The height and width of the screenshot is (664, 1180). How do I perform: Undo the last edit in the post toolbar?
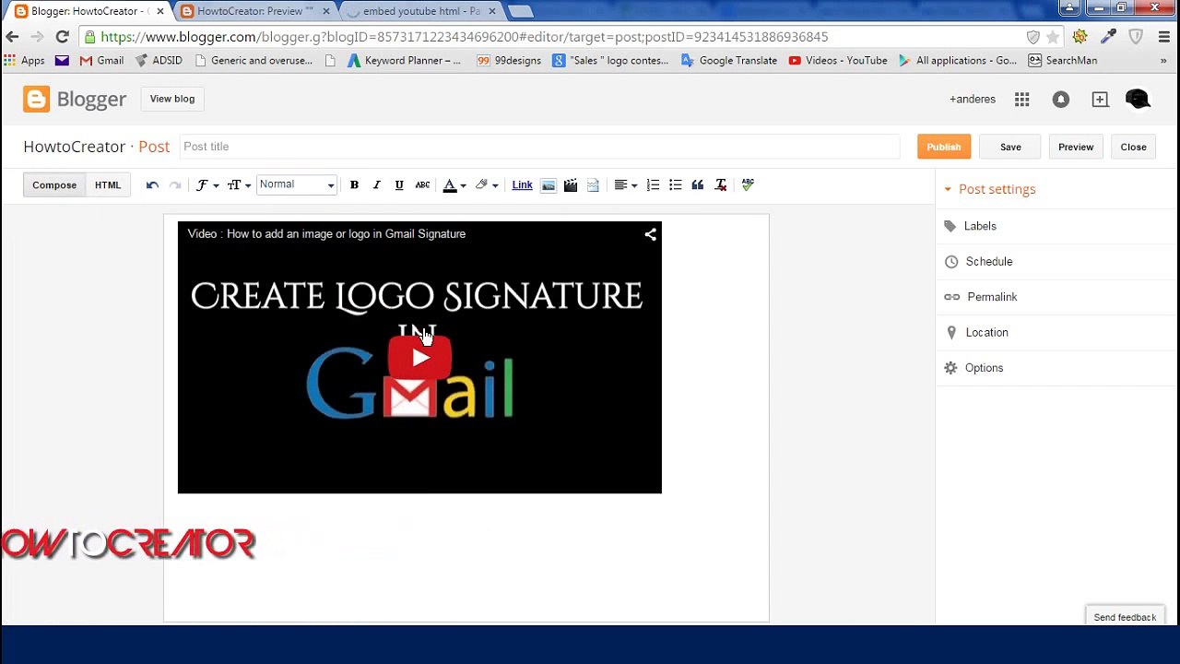[152, 185]
